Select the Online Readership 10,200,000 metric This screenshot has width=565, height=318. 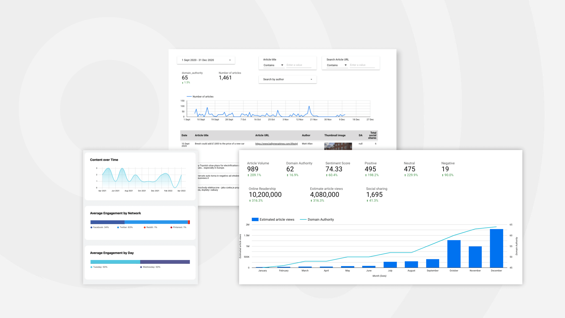pos(265,194)
